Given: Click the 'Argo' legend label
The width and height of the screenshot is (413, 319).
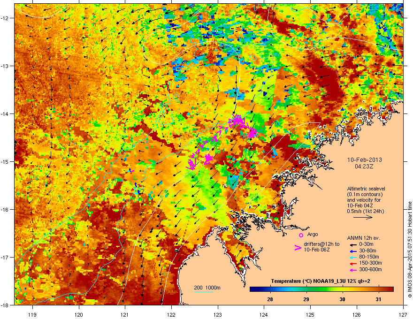Looking at the screenshot, I should 313,234.
